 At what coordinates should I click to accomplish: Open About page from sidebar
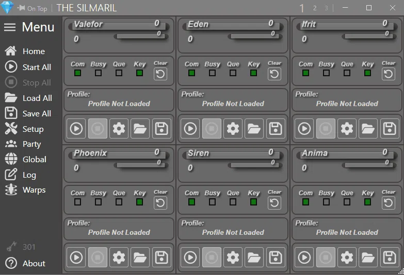25,263
